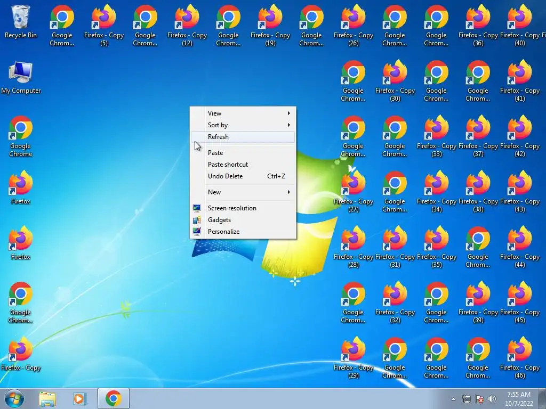The width and height of the screenshot is (546, 409).
Task: Expand the View submenu
Action: [243, 113]
